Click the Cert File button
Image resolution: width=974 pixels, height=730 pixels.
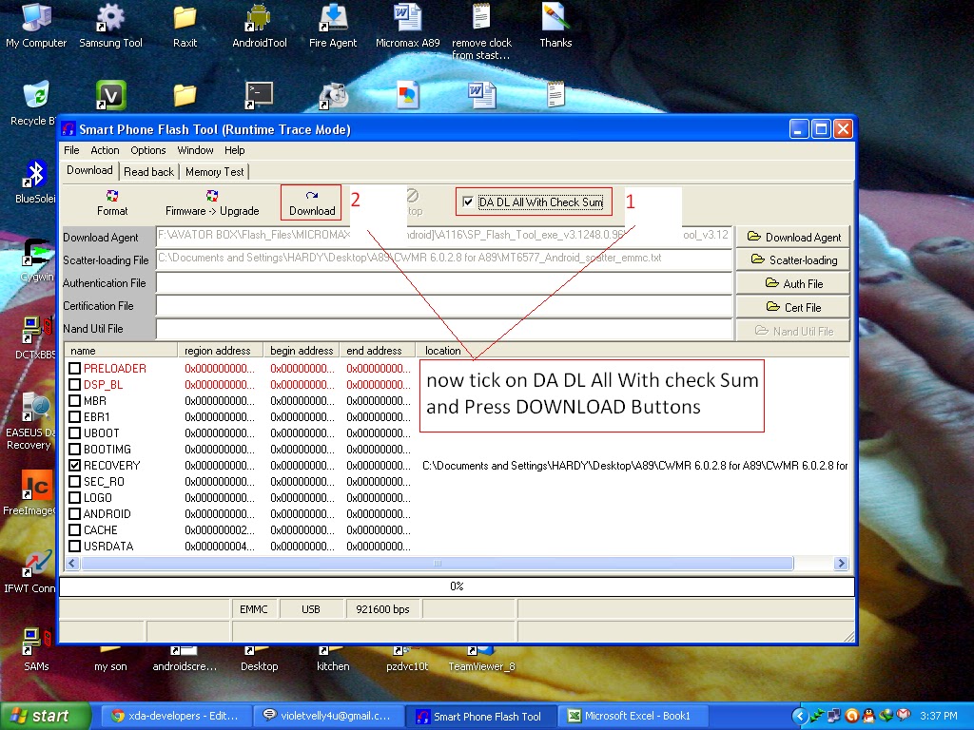coord(793,307)
